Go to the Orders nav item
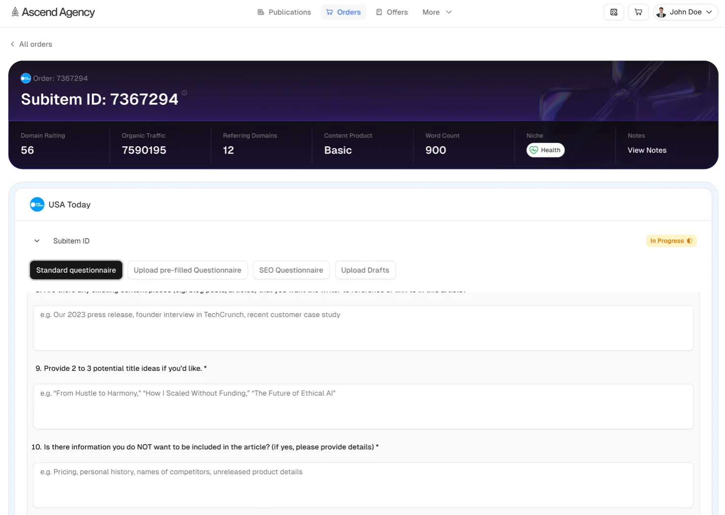This screenshot has width=725, height=515. pos(343,12)
